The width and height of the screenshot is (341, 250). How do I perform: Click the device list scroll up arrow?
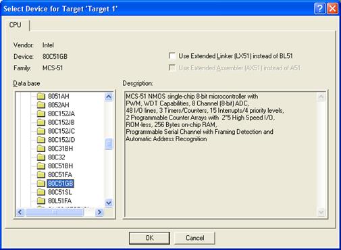click(109, 97)
